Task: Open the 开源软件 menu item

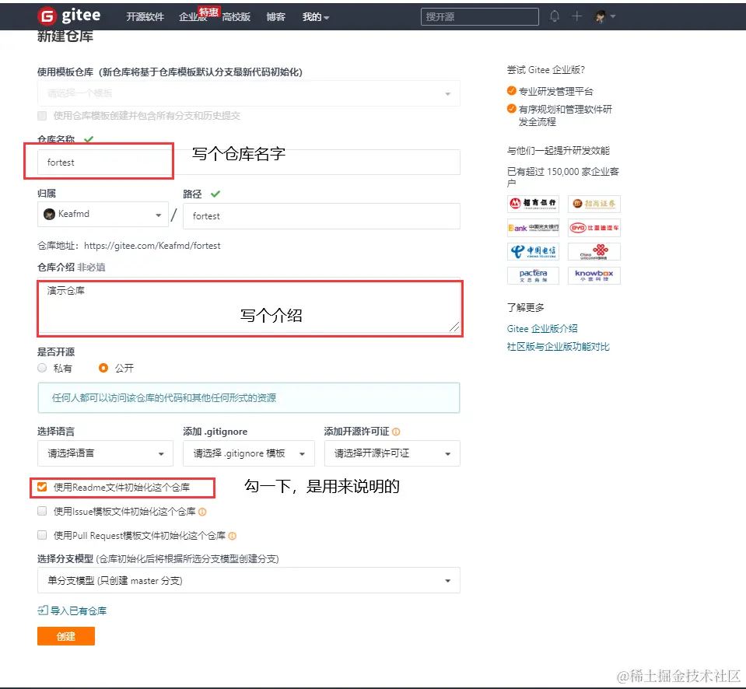Action: coord(145,16)
